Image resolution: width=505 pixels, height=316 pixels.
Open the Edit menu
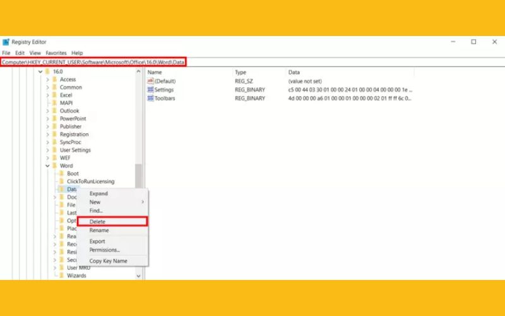click(20, 53)
